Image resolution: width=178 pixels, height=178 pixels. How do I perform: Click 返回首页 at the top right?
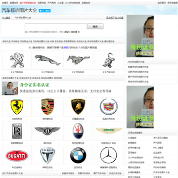(x=162, y=3)
